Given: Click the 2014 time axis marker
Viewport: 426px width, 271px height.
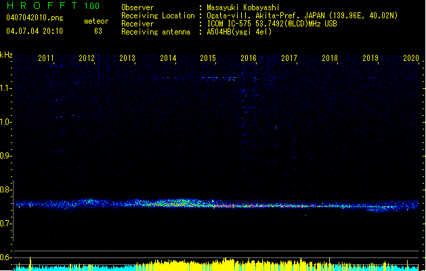Looking at the screenshot, I should tap(168, 58).
